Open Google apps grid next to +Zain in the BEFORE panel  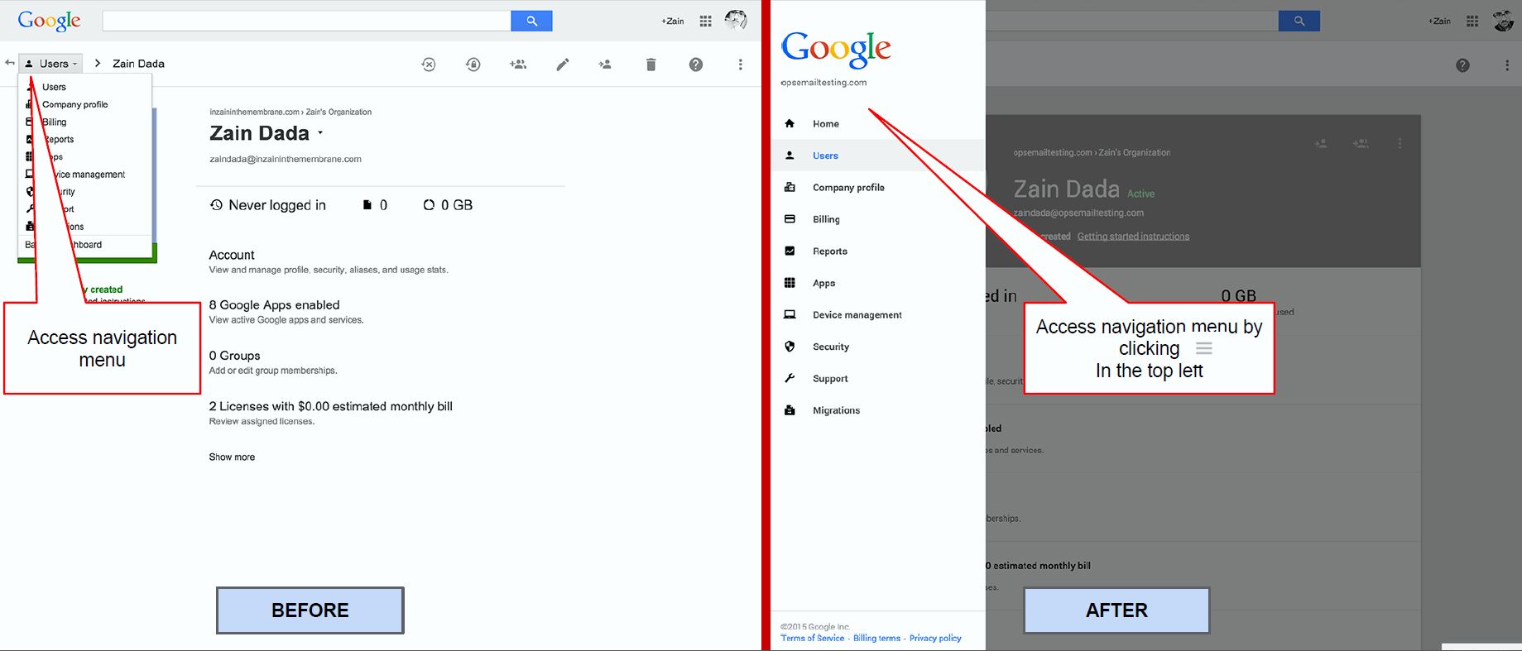[x=705, y=22]
